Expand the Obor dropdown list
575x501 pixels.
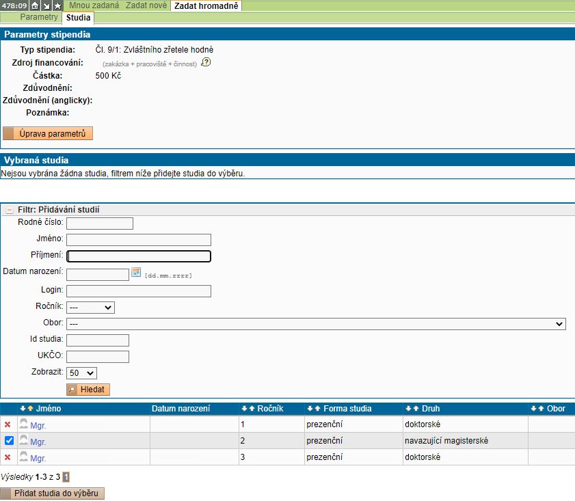316,323
